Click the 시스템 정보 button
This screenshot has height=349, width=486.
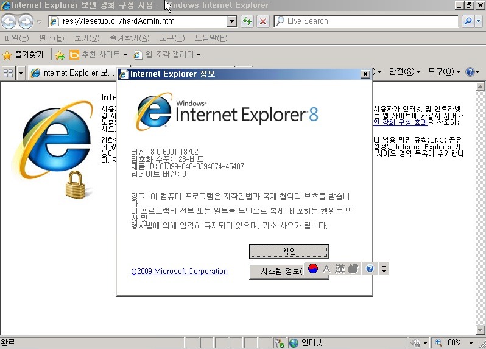276,272
